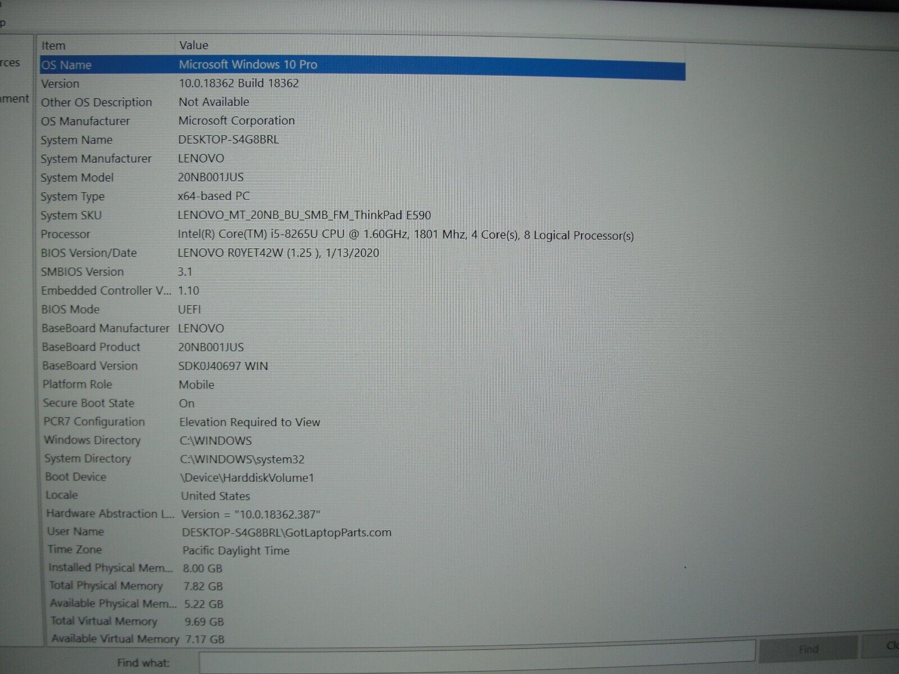The image size is (899, 674).
Task: Click the value LENOVO_MT_20NB_BU_SMB_FM_ThinkPad E590
Action: (304, 215)
